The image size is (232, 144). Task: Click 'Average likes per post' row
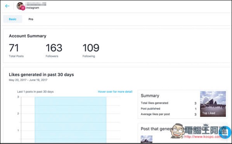tap(169, 114)
